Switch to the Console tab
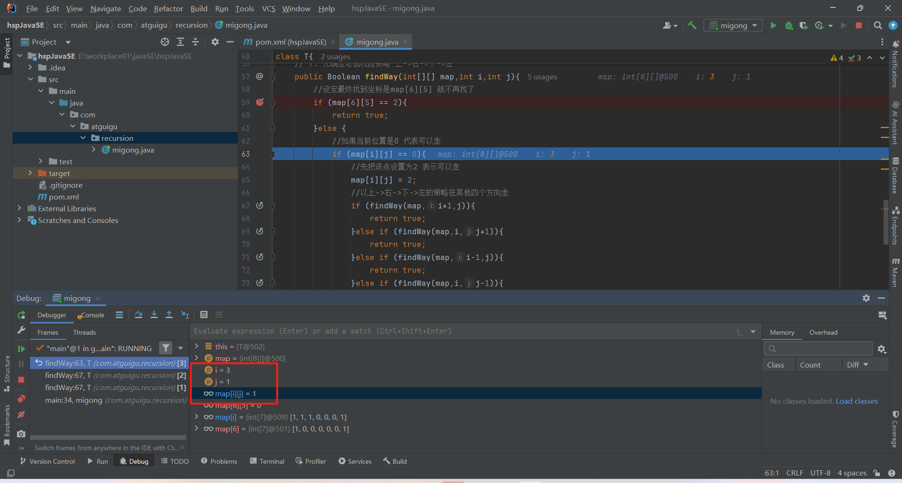Screen dimensions: 902x483 click(92, 315)
